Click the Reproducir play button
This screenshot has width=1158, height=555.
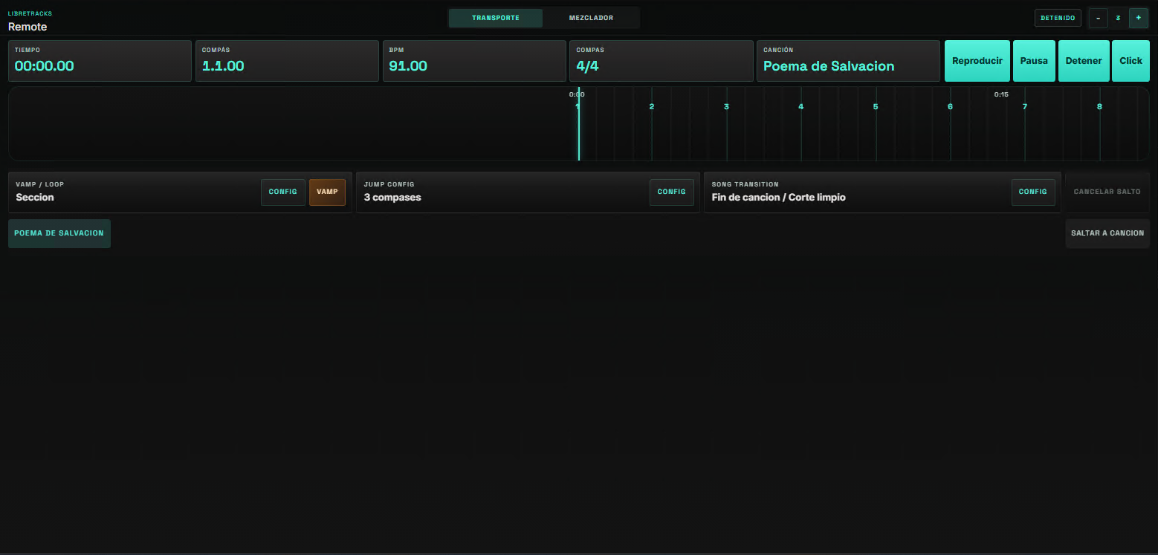[977, 61]
